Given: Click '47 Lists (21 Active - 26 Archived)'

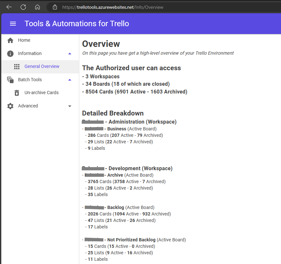Looking at the screenshot, I should [120, 220].
